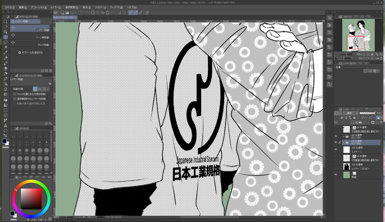Toggle snap to special ruler

click(x=136, y=13)
